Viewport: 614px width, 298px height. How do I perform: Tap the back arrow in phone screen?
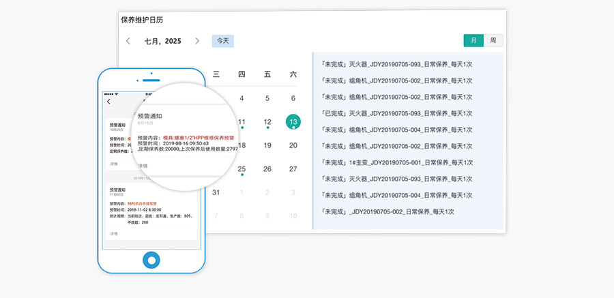click(x=108, y=102)
